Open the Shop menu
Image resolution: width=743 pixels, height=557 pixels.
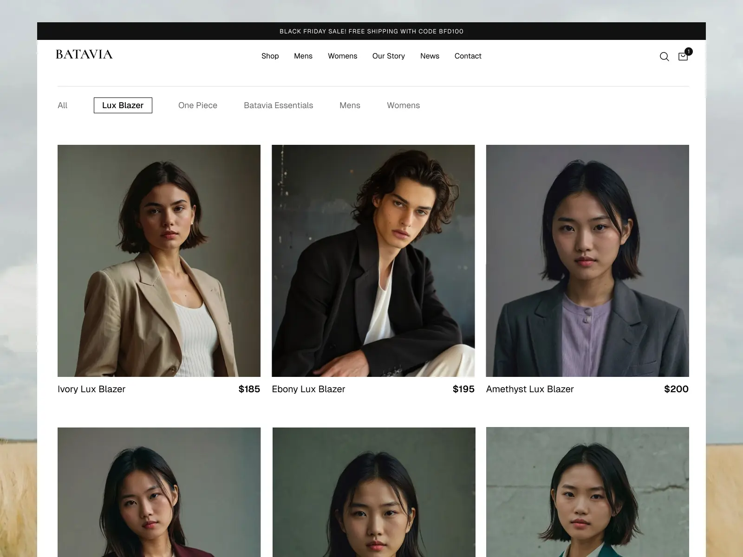(x=270, y=56)
